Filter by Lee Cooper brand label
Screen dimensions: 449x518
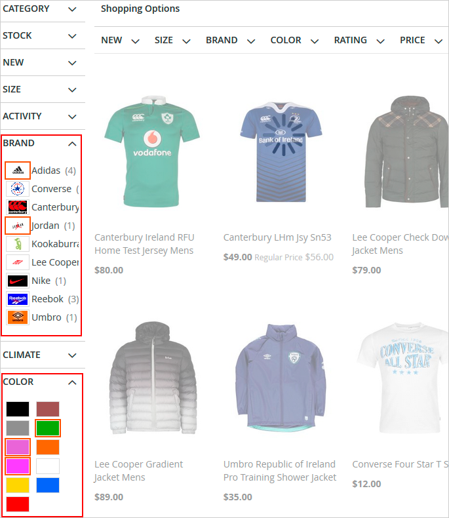[x=55, y=262]
